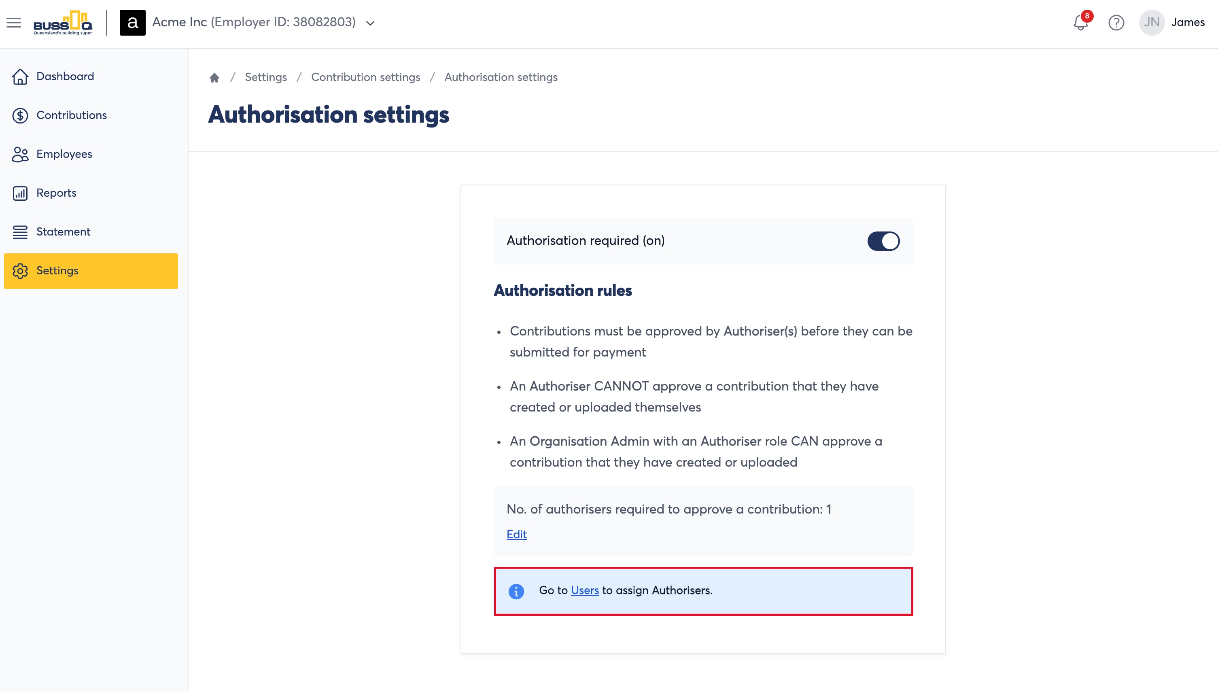Click the JN user avatar

point(1152,22)
